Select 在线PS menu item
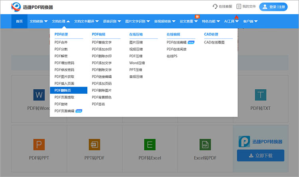The width and height of the screenshot is (299, 177). point(172,56)
